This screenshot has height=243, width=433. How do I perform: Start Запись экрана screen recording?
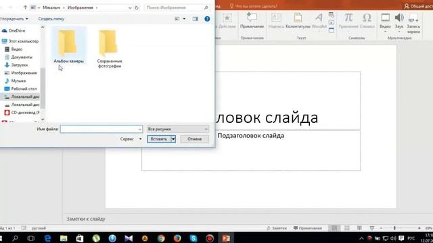(413, 23)
